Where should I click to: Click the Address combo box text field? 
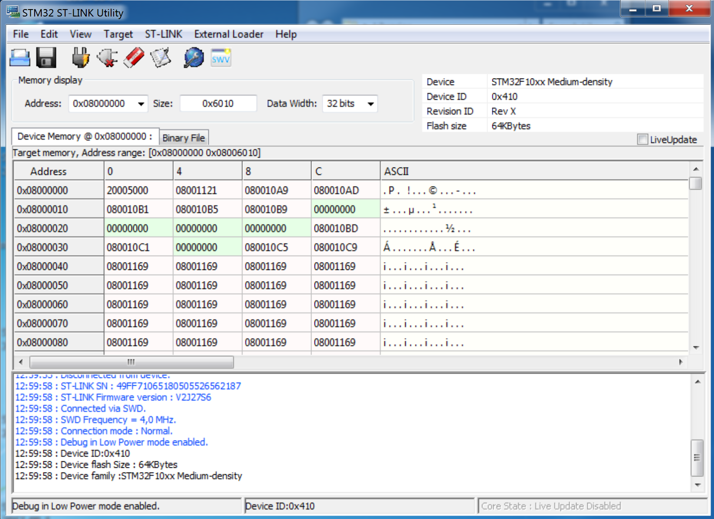pos(102,104)
